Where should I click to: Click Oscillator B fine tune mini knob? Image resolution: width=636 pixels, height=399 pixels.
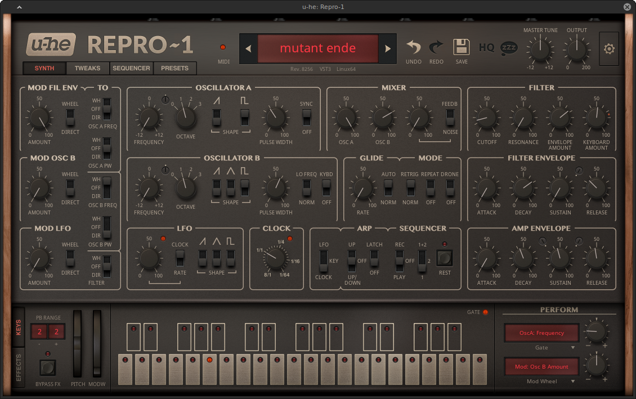[165, 171]
